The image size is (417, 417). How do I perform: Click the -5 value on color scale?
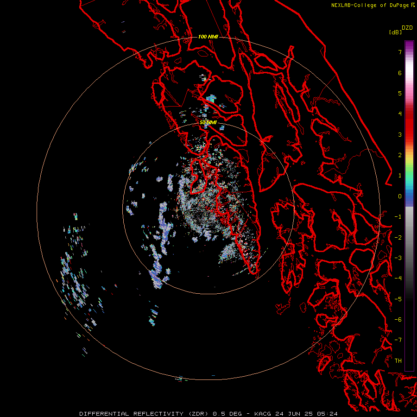[x=398, y=299]
